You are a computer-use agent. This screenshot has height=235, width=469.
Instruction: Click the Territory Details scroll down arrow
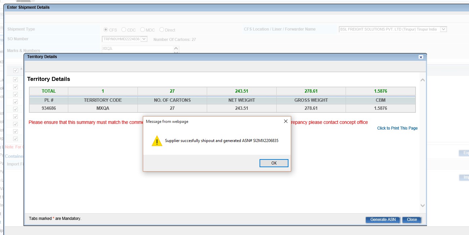[423, 205]
